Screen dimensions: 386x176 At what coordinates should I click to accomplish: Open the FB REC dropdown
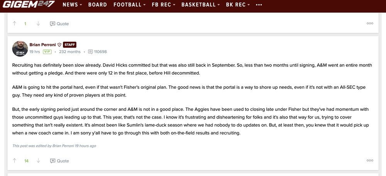(163, 5)
